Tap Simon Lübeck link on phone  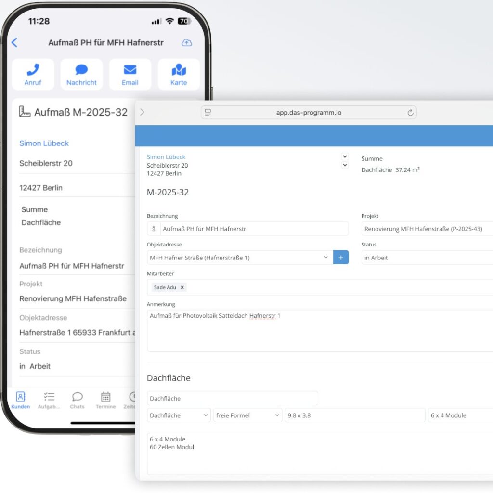tap(44, 143)
